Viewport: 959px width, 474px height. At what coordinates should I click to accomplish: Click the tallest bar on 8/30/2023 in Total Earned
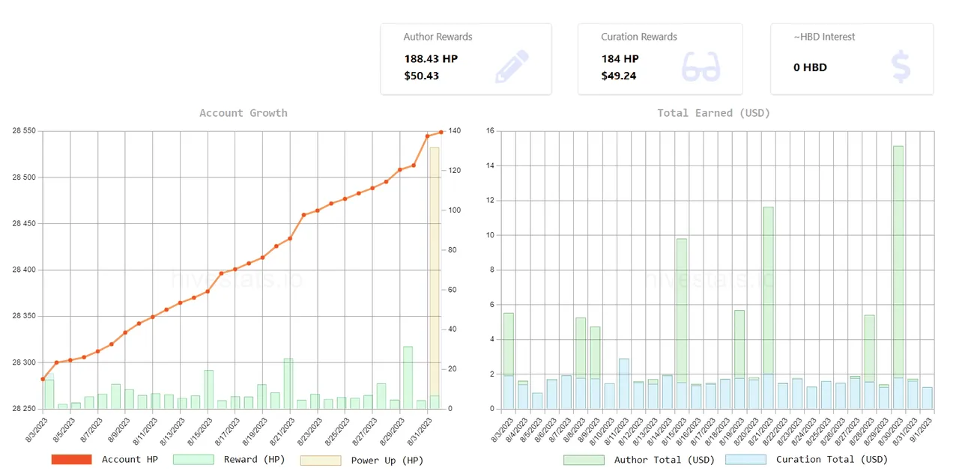coord(898,277)
